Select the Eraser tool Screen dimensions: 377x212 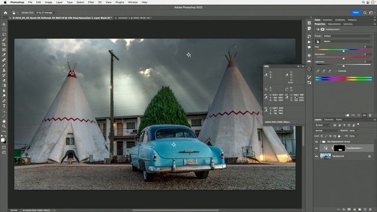pos(4,80)
